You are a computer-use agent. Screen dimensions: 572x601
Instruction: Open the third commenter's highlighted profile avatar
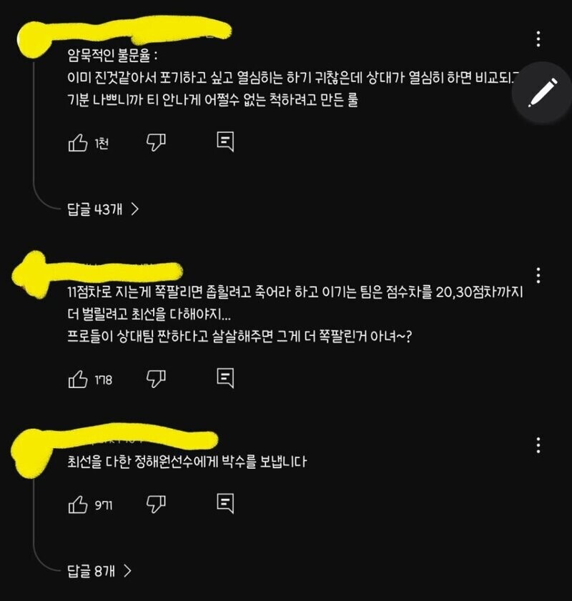click(31, 455)
